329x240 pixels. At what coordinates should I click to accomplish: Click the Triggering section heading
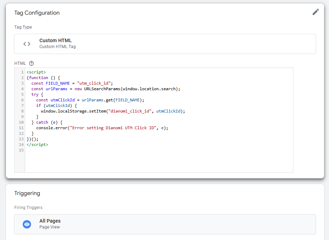(27, 193)
